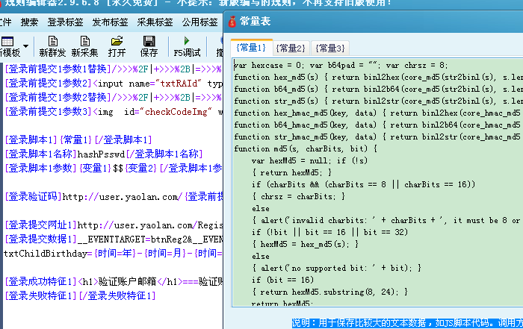Run F5调试 debug with the green play icon

pos(187,41)
